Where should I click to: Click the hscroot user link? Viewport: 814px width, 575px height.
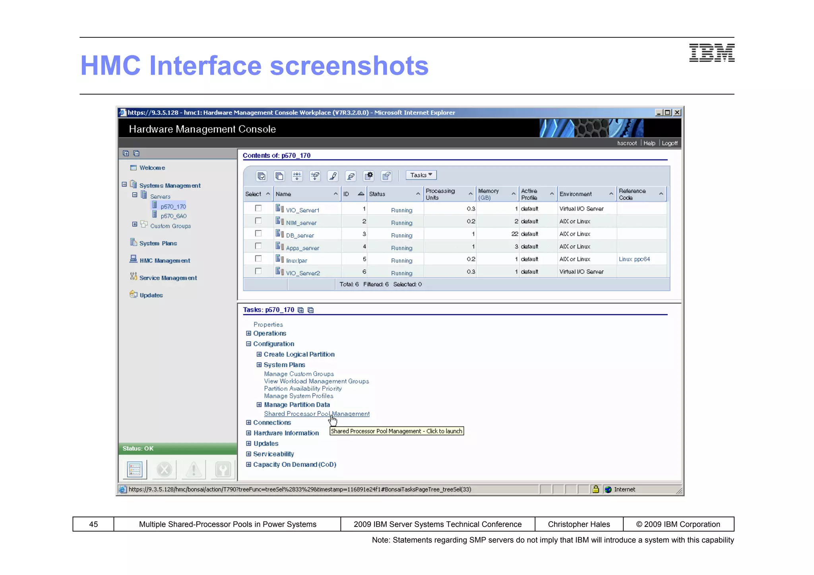627,143
